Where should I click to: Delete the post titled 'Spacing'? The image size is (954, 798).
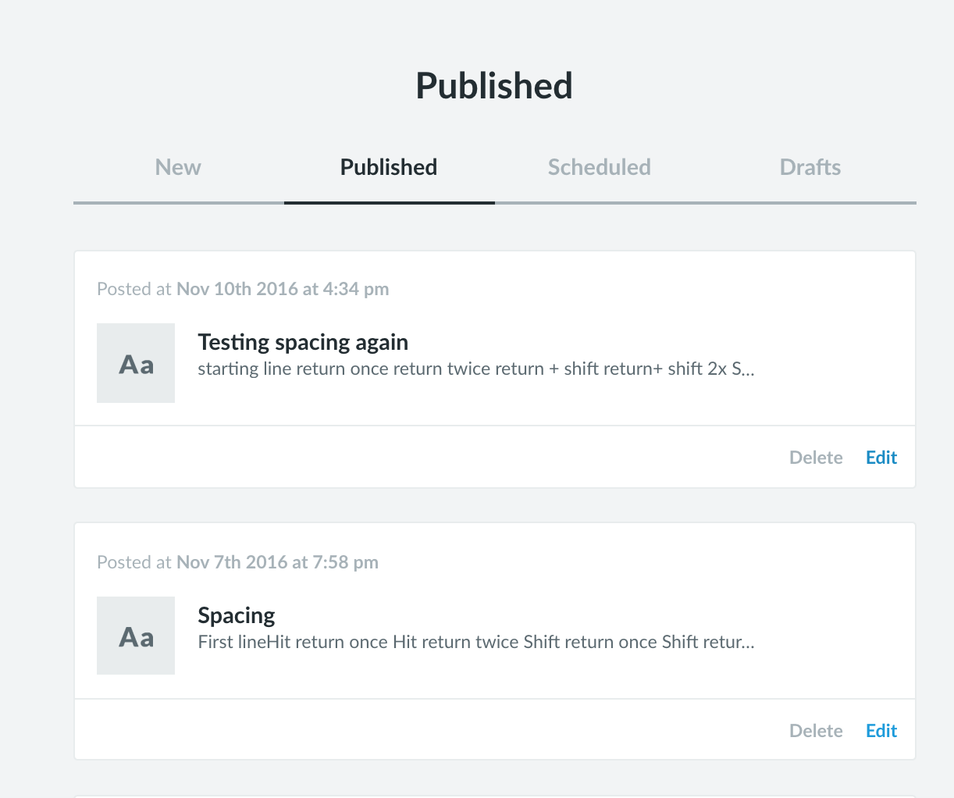(816, 731)
